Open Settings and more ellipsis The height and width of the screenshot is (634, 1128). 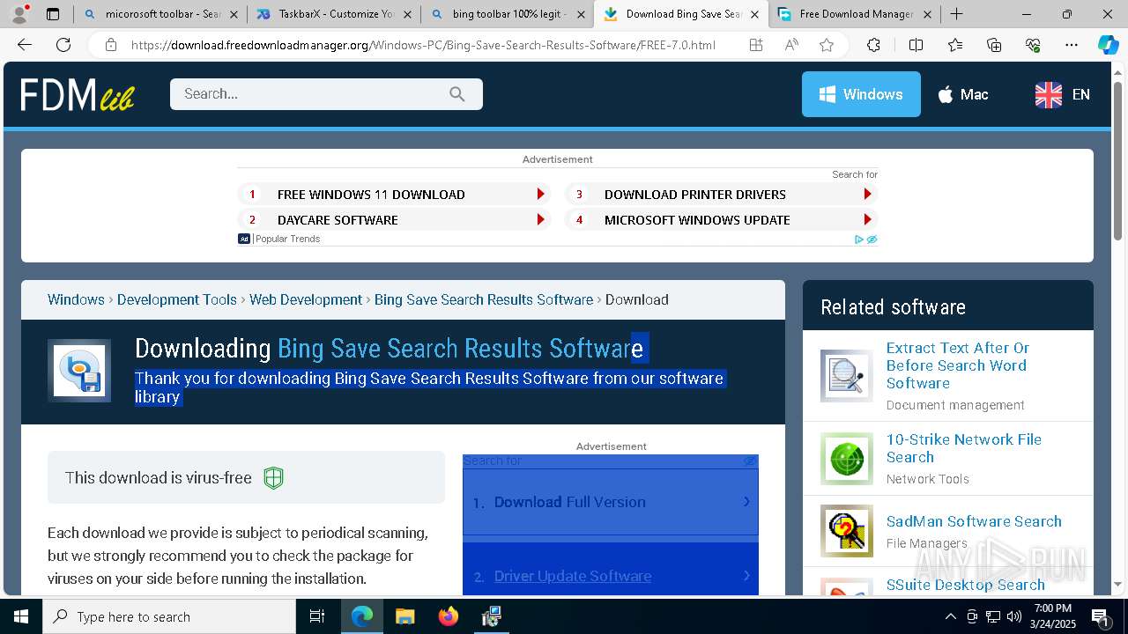coord(1071,45)
